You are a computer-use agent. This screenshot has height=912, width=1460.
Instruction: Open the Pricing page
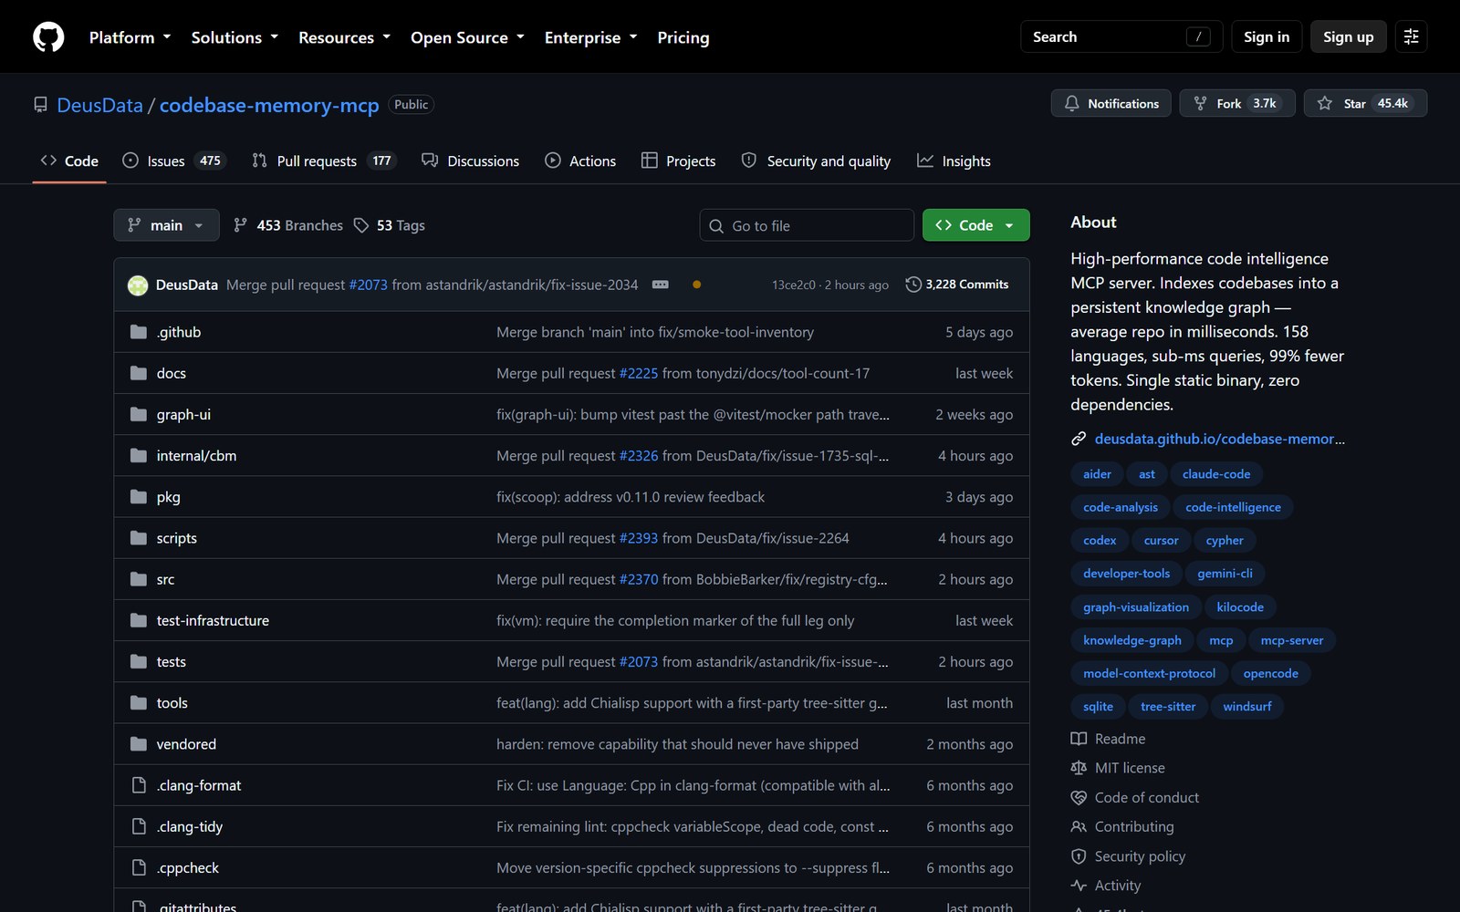[683, 37]
